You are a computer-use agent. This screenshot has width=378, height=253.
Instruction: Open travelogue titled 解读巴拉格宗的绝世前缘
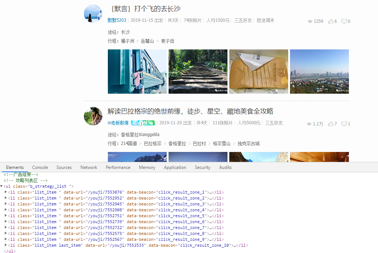tap(190, 111)
